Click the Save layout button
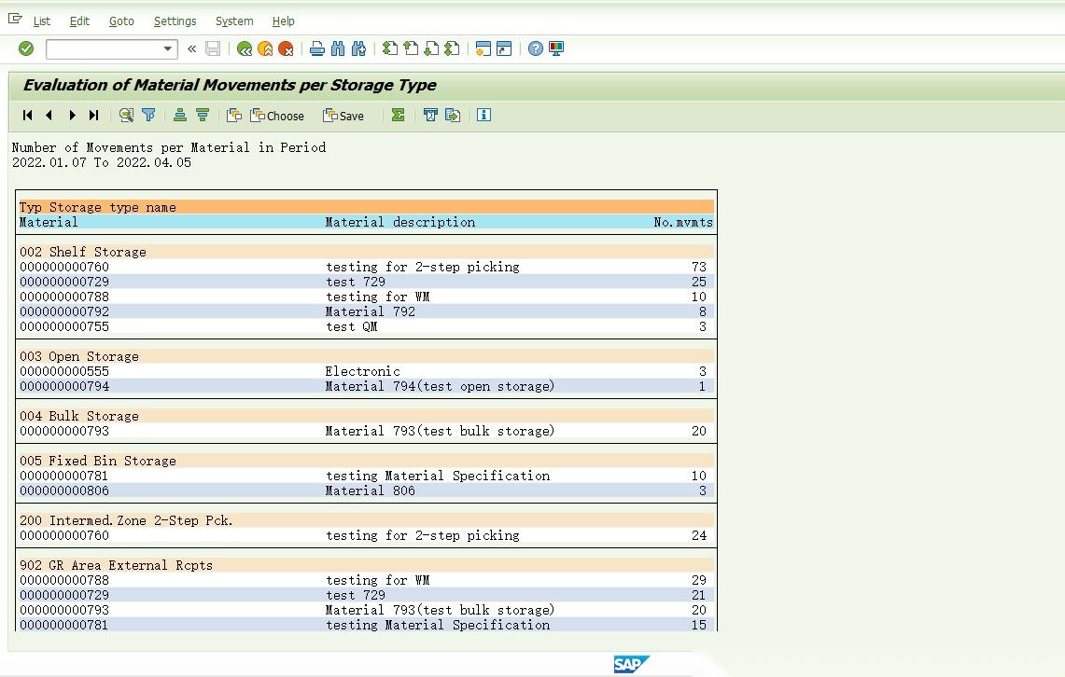The width and height of the screenshot is (1065, 677). click(x=343, y=116)
